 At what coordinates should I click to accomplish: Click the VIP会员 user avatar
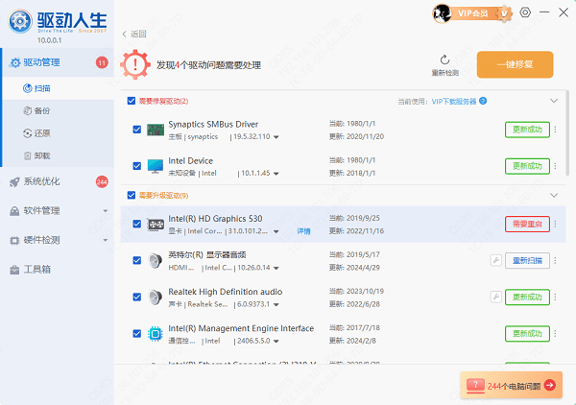442,14
